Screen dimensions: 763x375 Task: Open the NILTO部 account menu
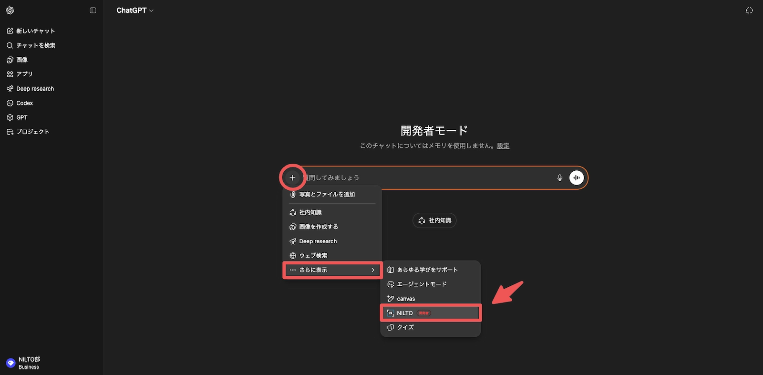coord(29,363)
